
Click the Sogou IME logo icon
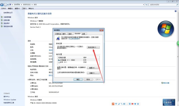click(113, 104)
